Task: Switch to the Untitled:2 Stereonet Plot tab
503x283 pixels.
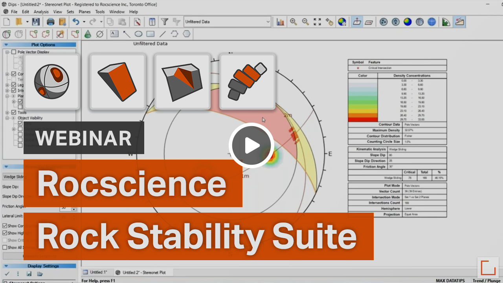Action: click(141, 272)
